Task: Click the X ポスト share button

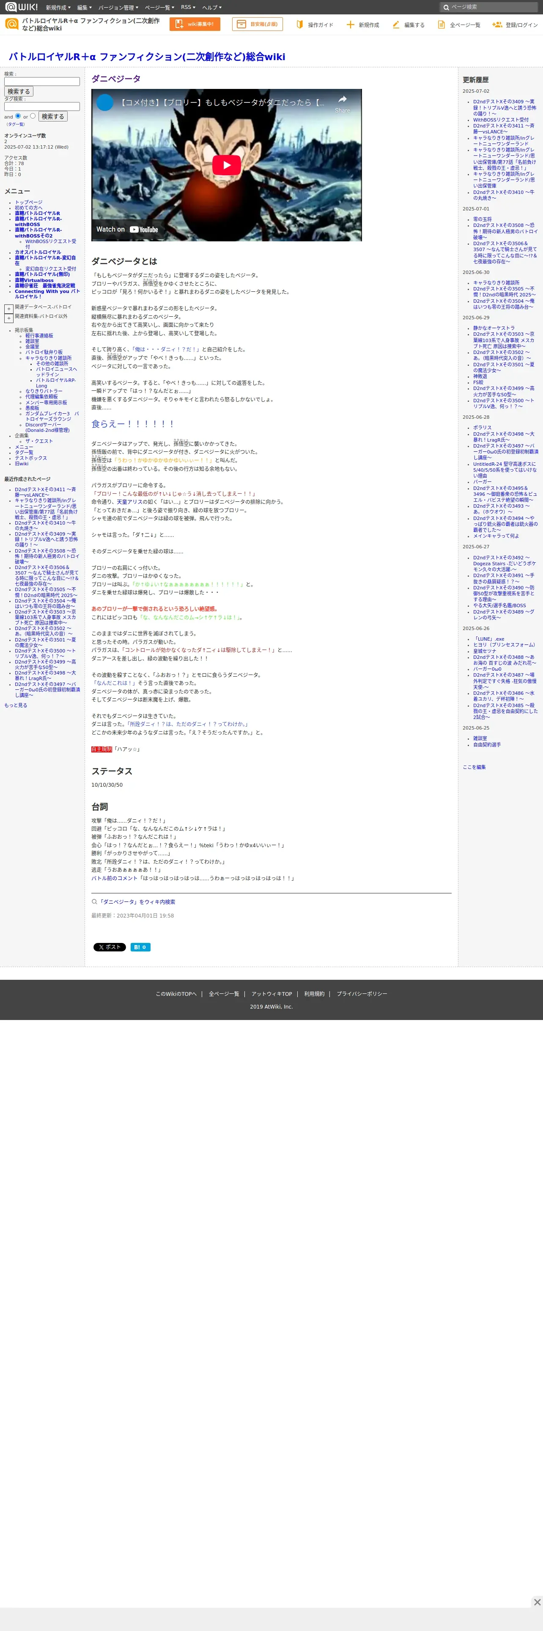Action: point(110,947)
